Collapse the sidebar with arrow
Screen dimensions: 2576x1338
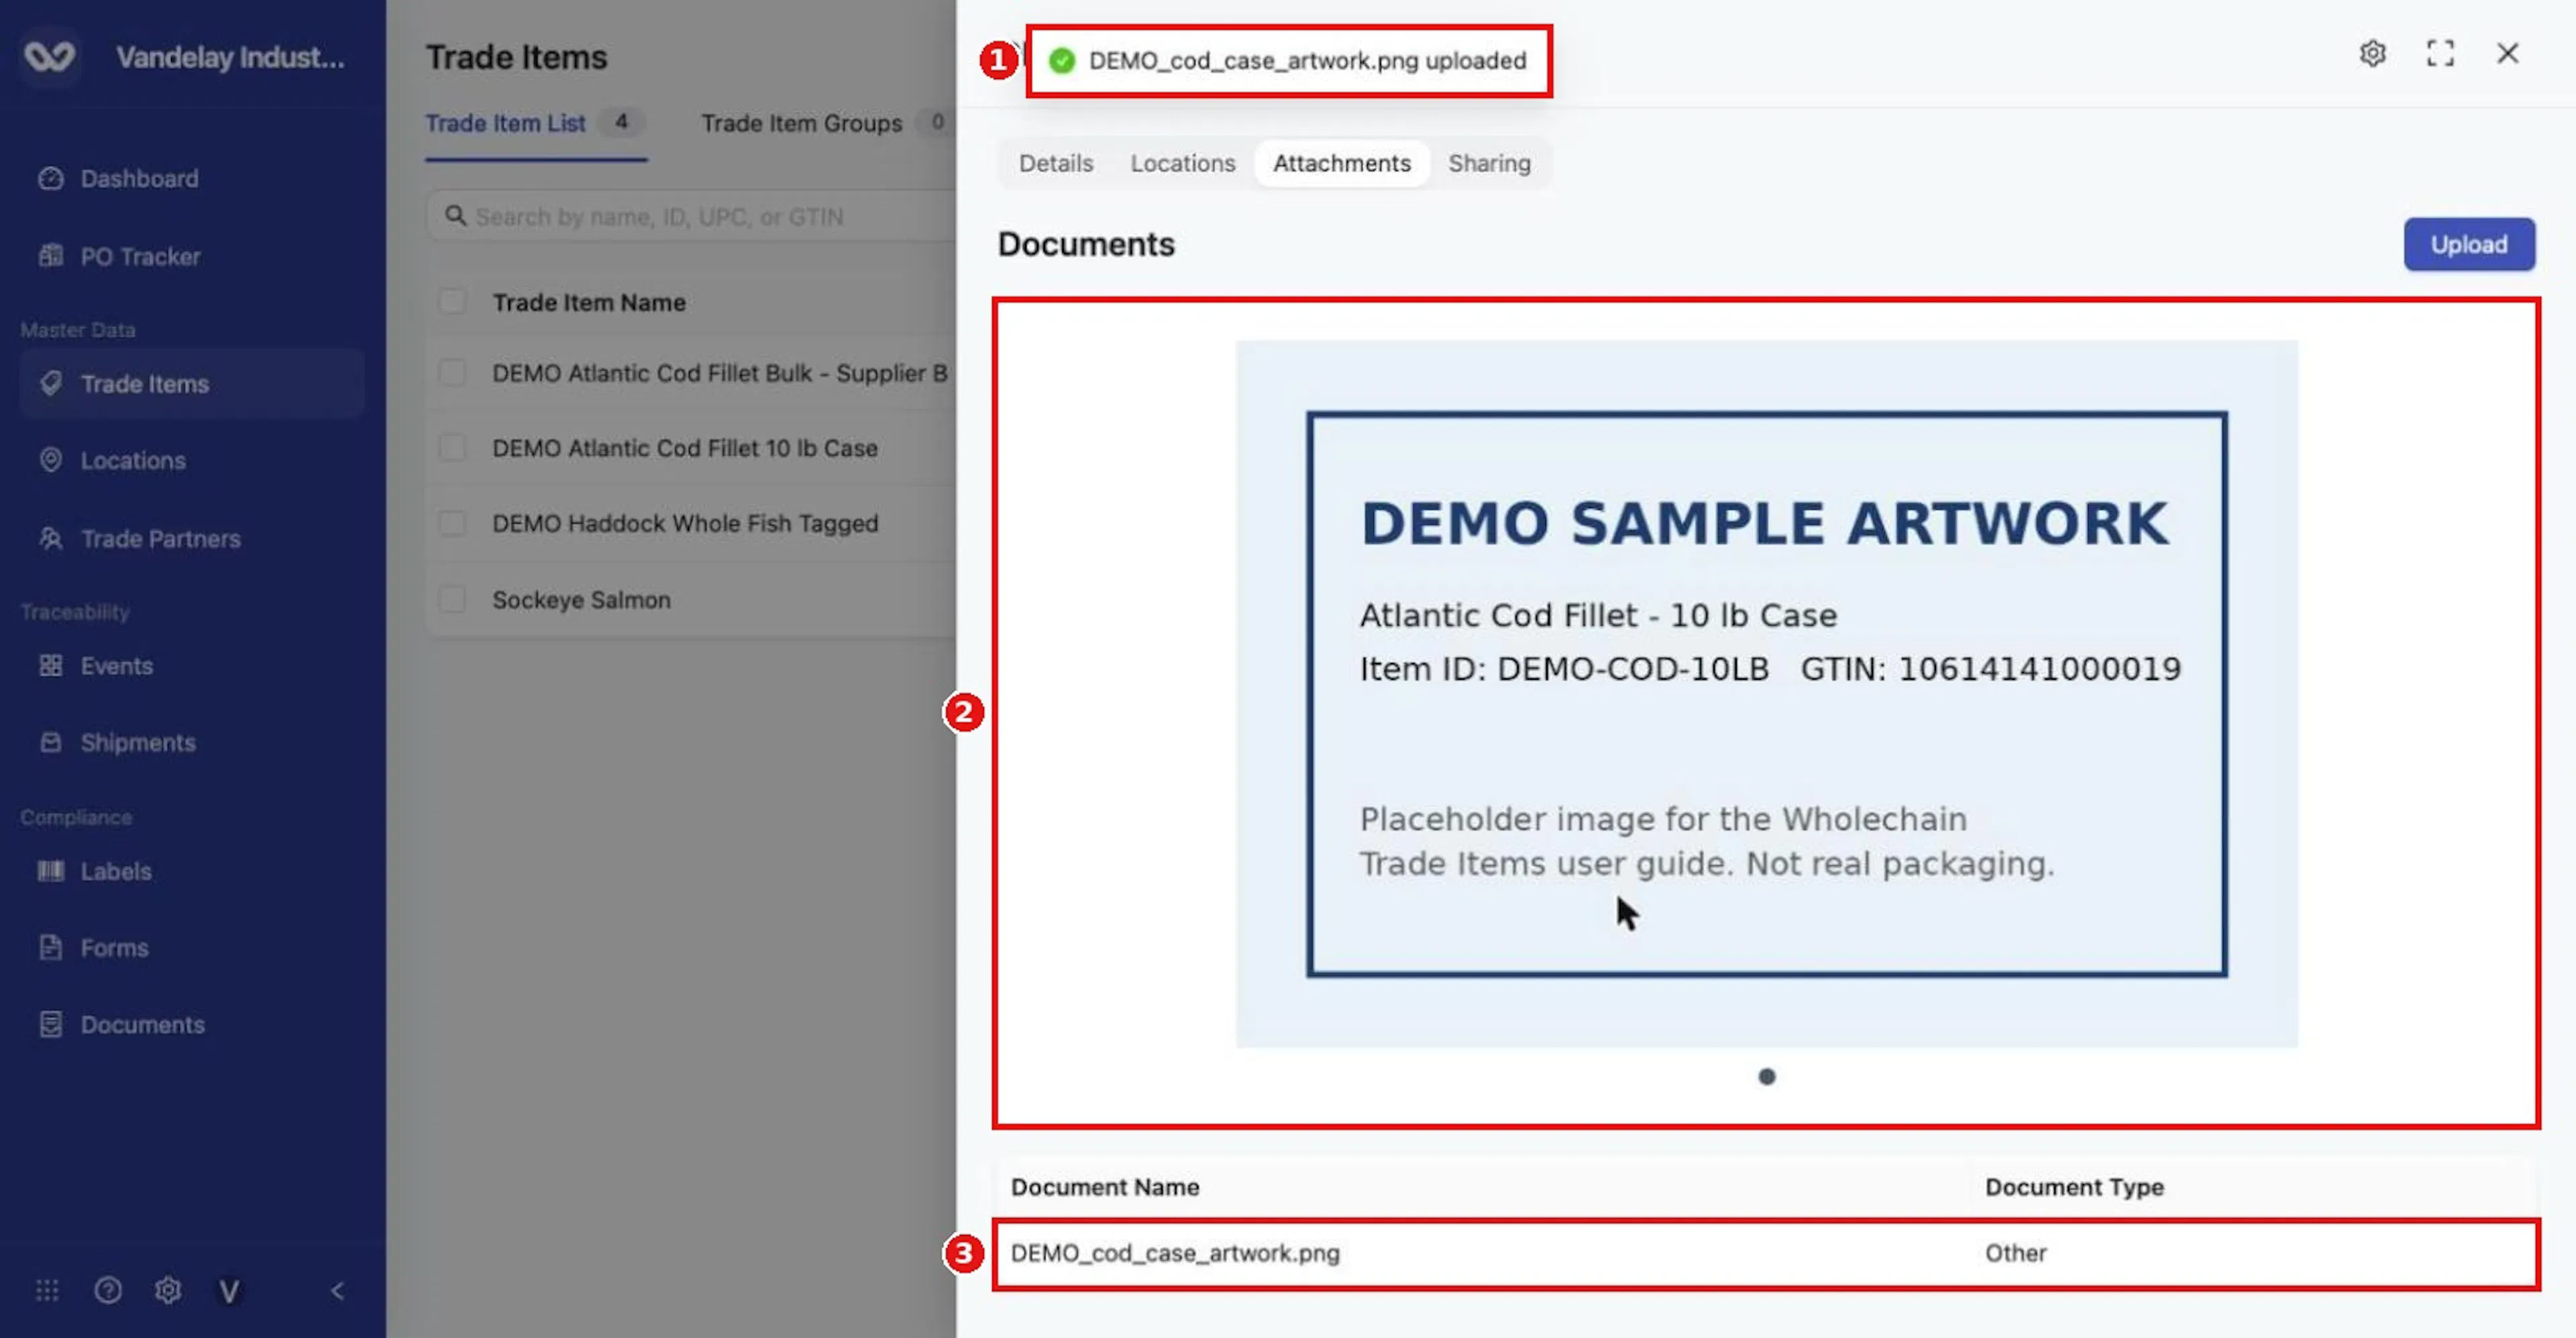click(x=338, y=1290)
